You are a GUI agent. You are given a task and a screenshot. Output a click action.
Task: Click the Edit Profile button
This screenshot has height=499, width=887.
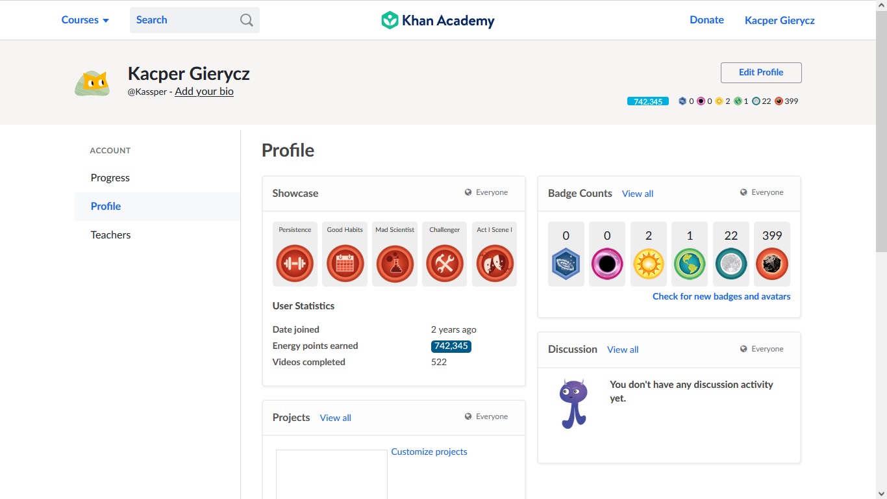pos(761,73)
